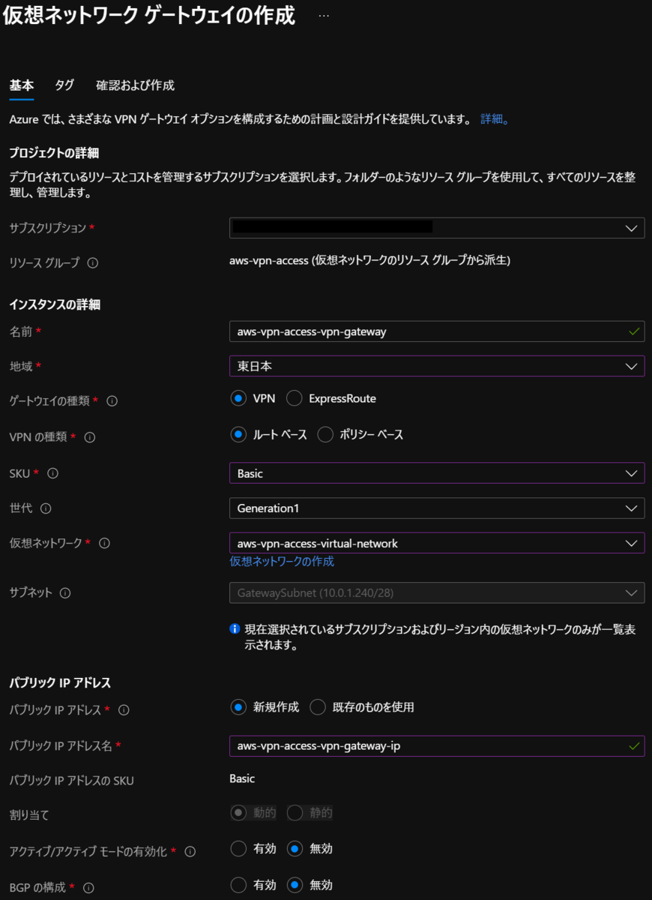Viewport: 652px width, 900px height.
Task: Open the 仮想ネットワーク dropdown
Action: point(437,543)
